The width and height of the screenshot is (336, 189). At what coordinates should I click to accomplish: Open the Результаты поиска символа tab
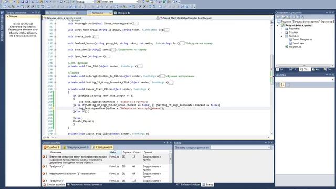(85, 185)
